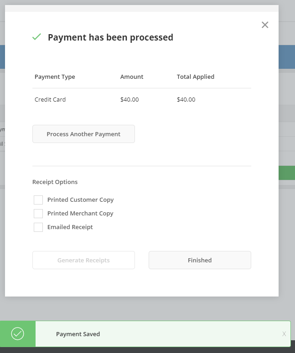The image size is (295, 353).
Task: Click the $40.00 value under Amount
Action: pos(129,99)
